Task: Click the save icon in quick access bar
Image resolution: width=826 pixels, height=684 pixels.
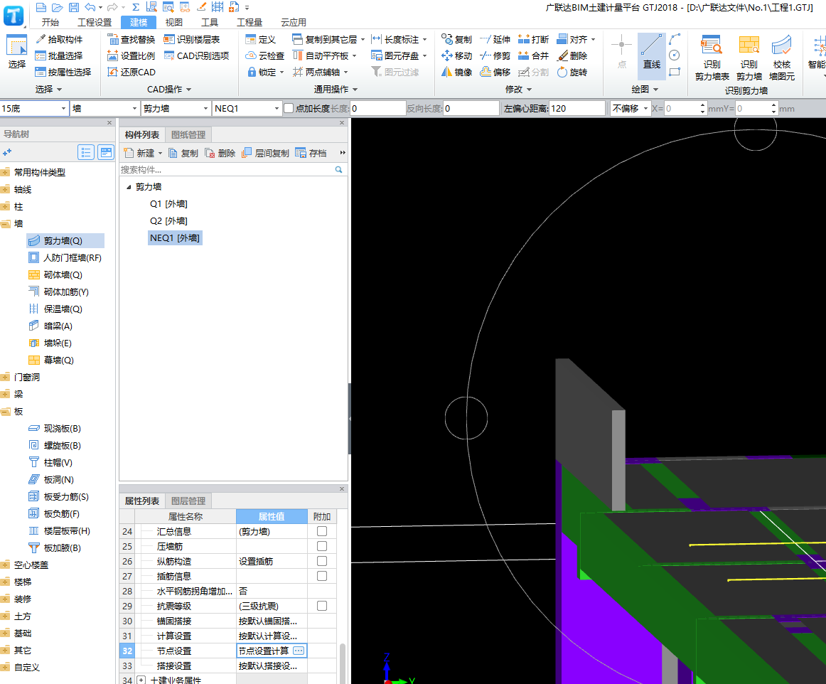Action: (x=74, y=7)
